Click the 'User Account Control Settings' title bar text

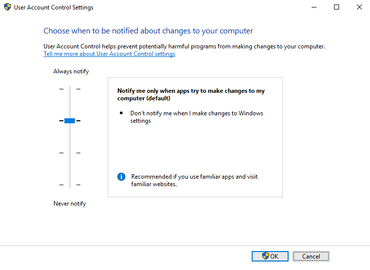coord(54,7)
